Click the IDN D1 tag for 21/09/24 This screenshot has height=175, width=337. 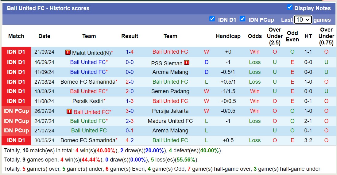click(16, 52)
